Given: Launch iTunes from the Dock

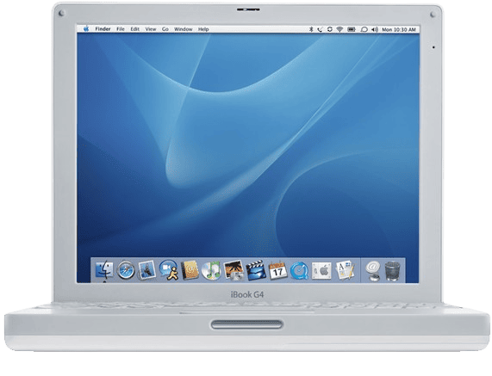Looking at the screenshot, I should pos(211,270).
